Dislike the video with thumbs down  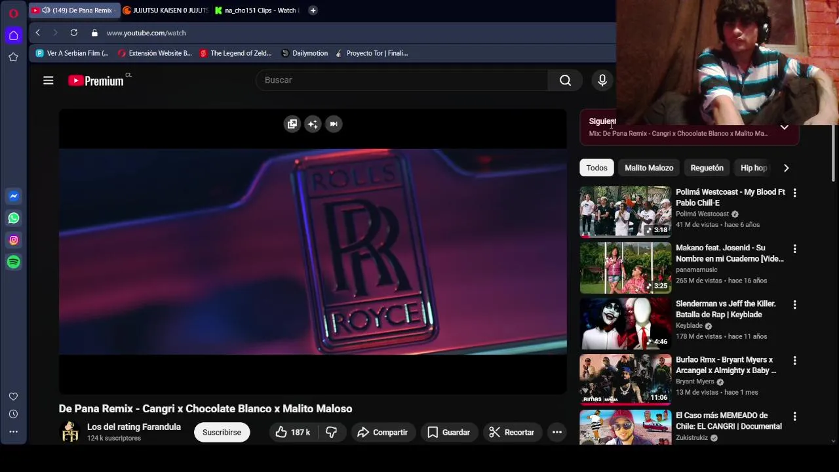[332, 432]
